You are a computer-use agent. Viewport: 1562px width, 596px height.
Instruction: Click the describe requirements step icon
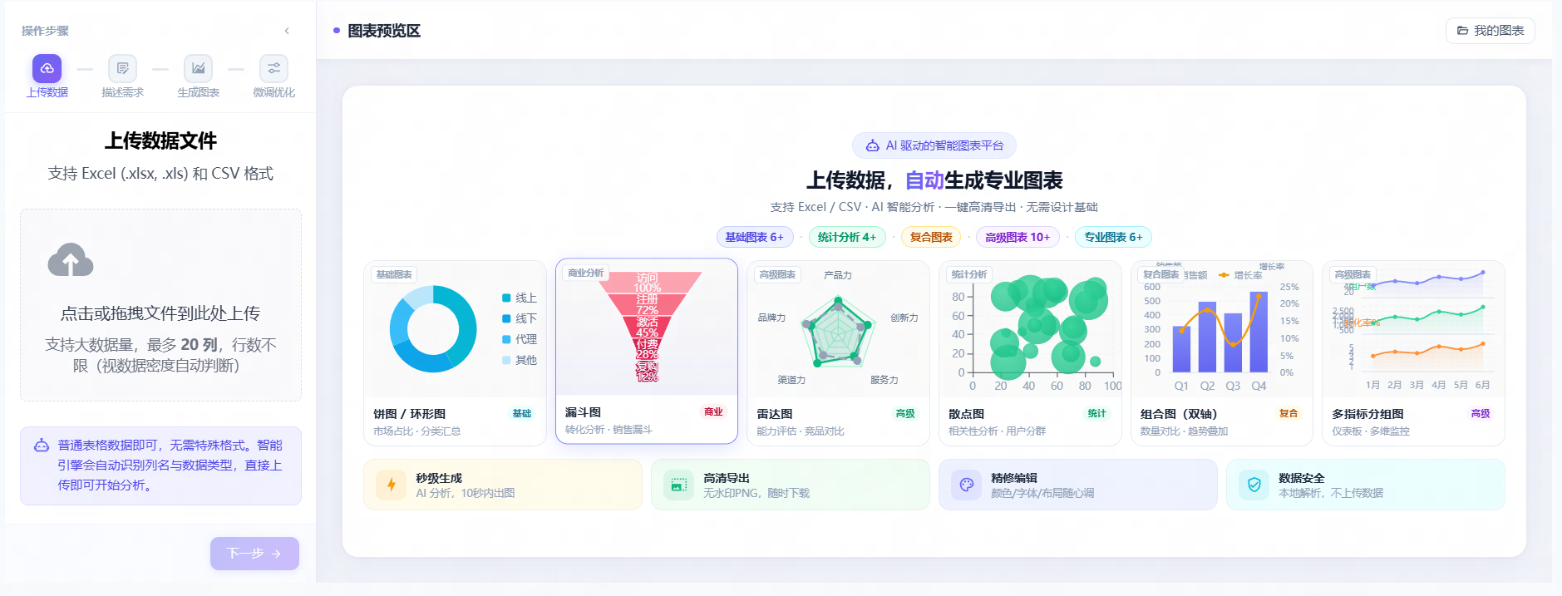(x=122, y=68)
